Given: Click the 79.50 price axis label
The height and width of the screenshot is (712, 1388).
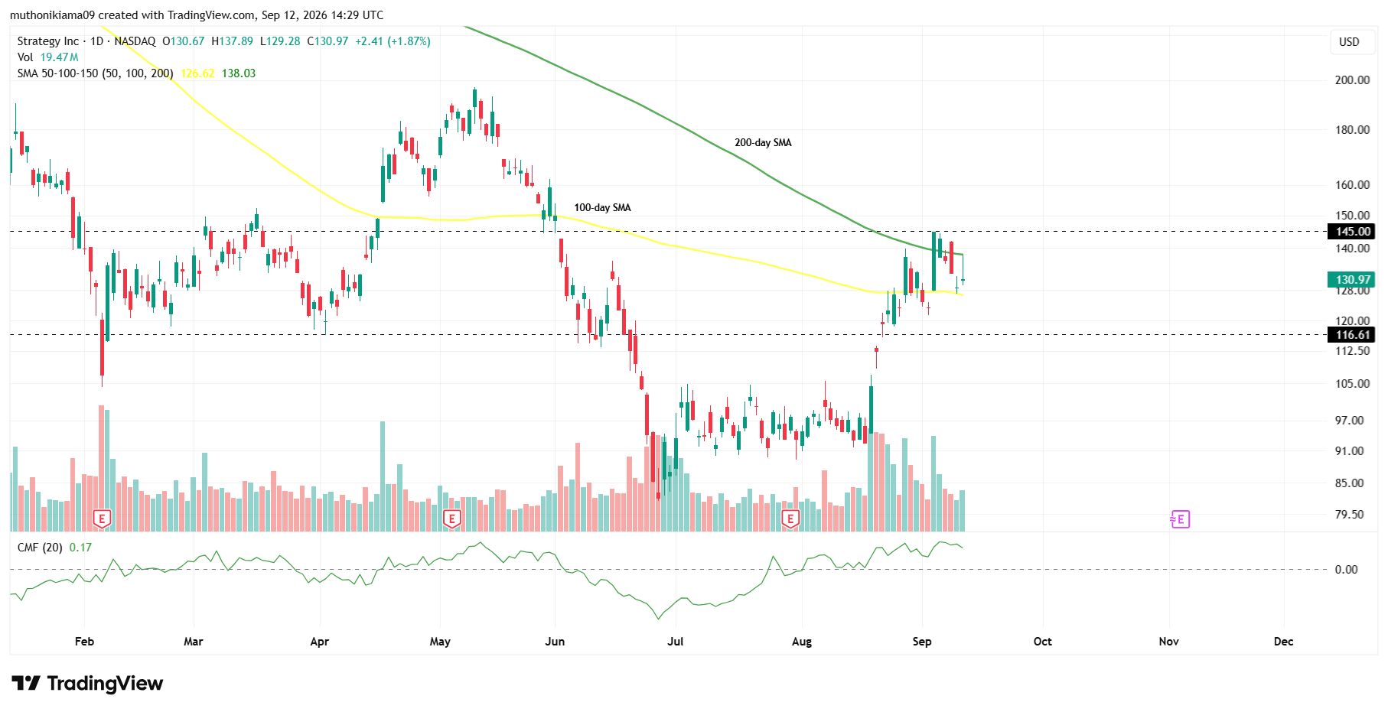Looking at the screenshot, I should coord(1350,515).
